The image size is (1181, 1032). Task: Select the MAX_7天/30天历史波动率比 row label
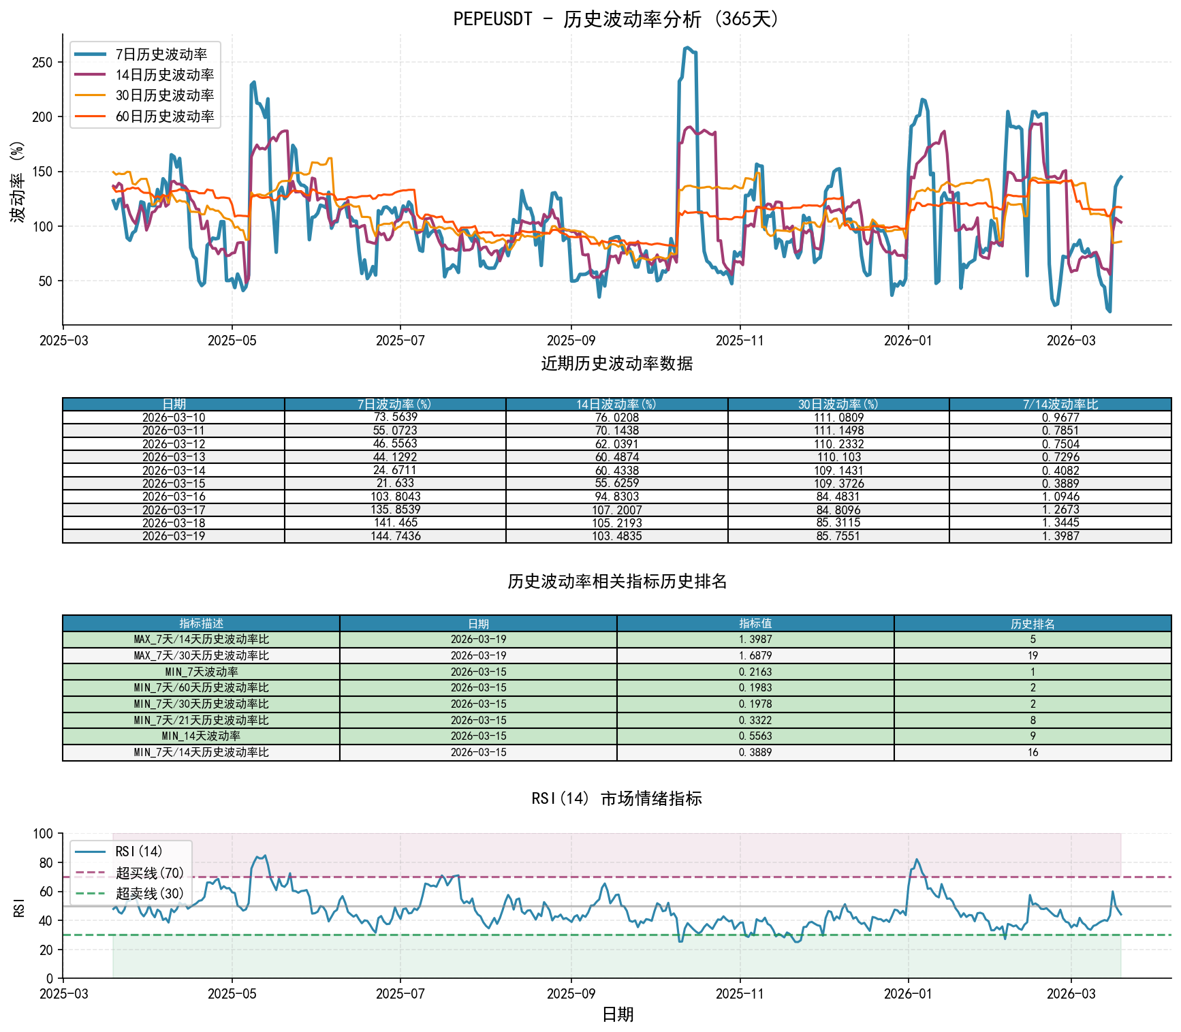click(201, 655)
